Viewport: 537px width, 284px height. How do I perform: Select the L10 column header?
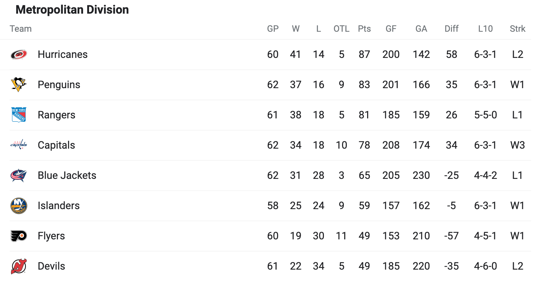pyautogui.click(x=485, y=29)
